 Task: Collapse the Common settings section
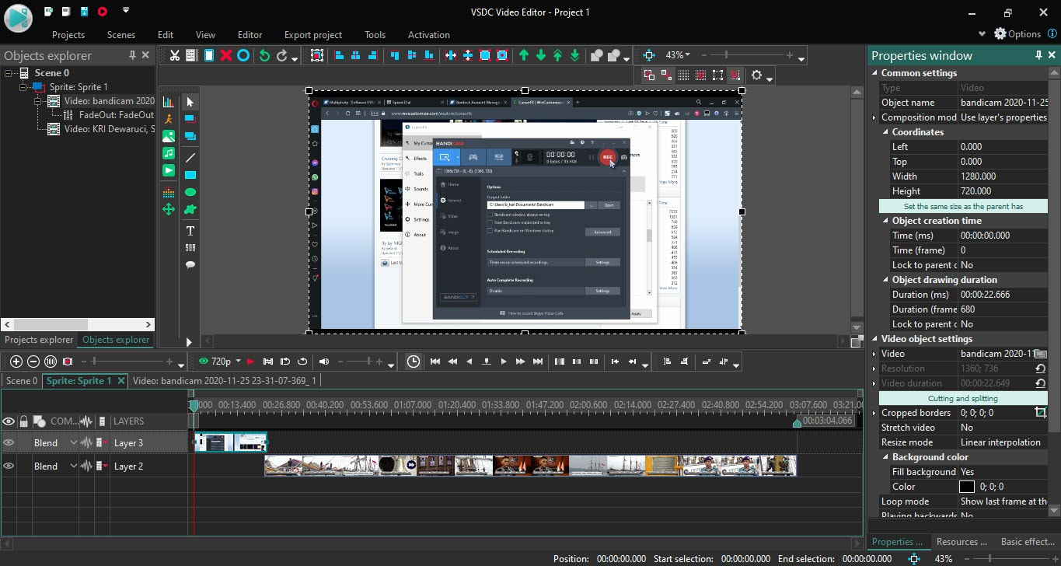[874, 73]
